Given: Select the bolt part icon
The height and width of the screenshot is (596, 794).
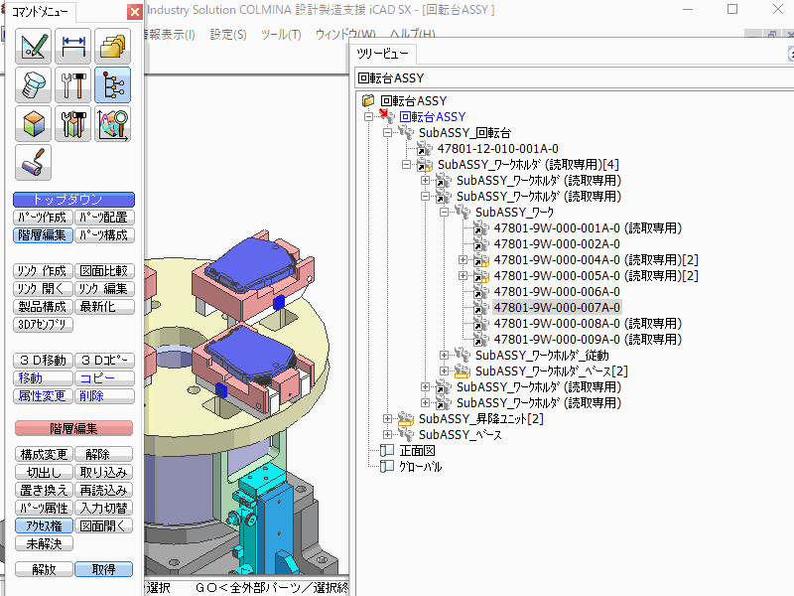Looking at the screenshot, I should point(33,85).
